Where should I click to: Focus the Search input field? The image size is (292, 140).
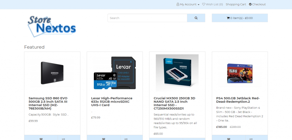147,18
